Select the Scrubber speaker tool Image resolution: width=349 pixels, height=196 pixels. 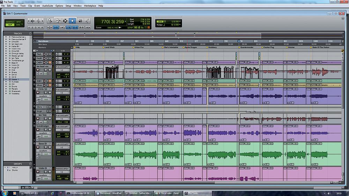pos(80,21)
